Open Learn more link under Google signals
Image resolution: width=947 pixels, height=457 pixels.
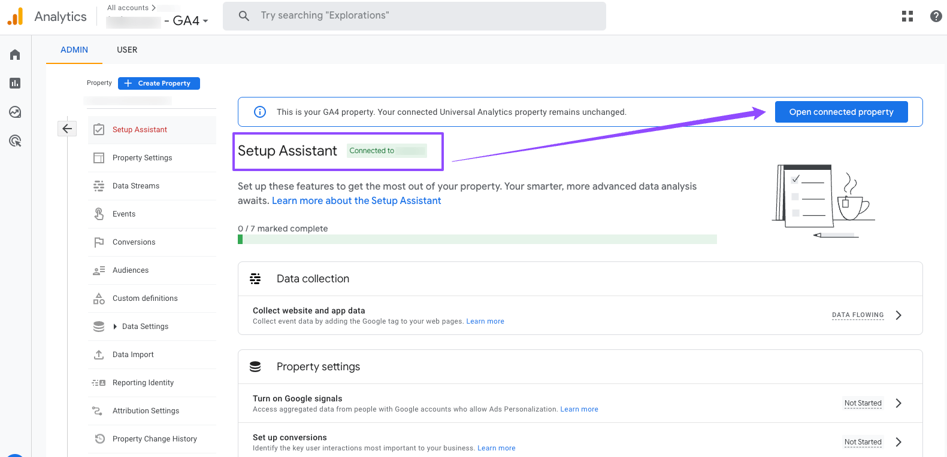pyautogui.click(x=579, y=409)
